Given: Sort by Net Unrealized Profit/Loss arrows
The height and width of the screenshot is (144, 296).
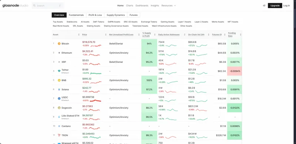Looking at the screenshot, I should point(139,35).
